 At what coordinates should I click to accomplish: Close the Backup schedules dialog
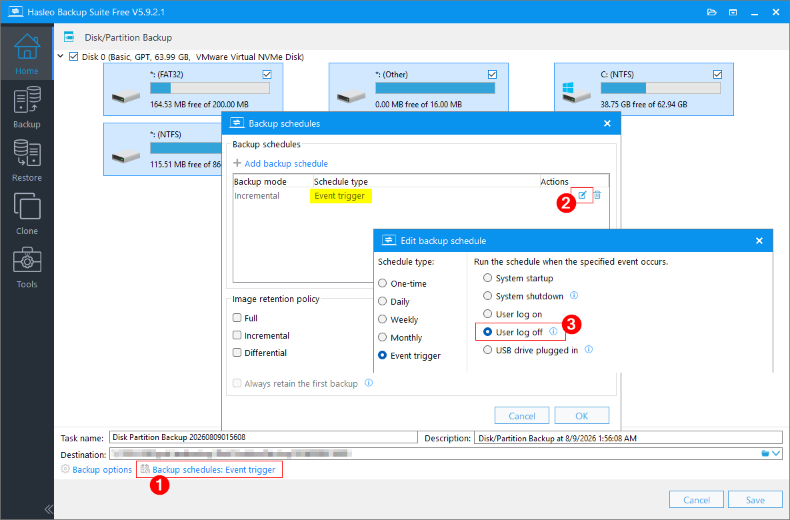point(607,123)
